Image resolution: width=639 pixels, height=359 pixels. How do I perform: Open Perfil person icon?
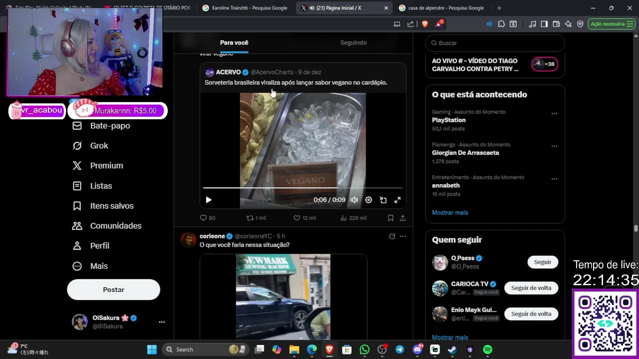coord(77,246)
